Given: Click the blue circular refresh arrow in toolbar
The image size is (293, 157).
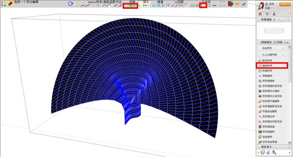Looking at the screenshot, I should tap(70, 4).
